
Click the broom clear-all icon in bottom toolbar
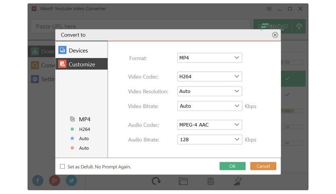coord(238,181)
